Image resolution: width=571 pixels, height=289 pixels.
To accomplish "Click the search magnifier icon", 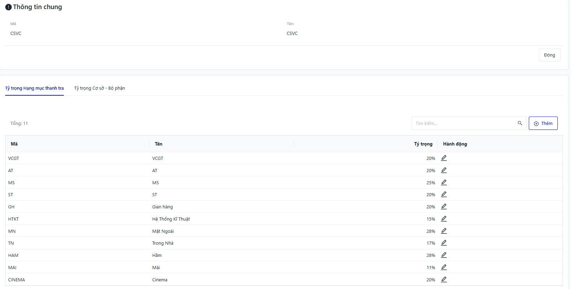I will point(520,123).
